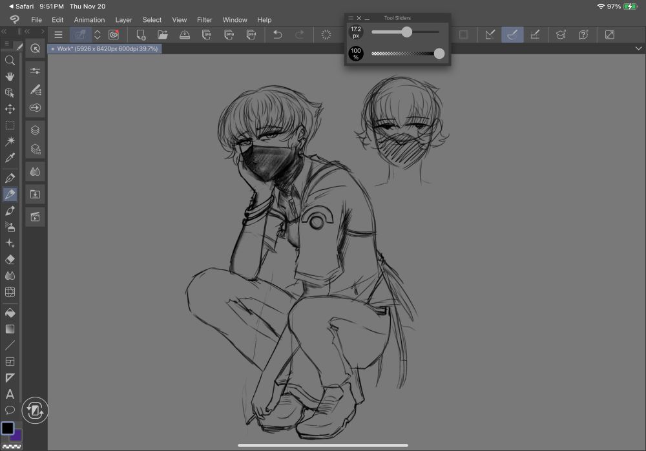The height and width of the screenshot is (451, 646).
Task: Create a new canvas with New icon
Action: (141, 35)
